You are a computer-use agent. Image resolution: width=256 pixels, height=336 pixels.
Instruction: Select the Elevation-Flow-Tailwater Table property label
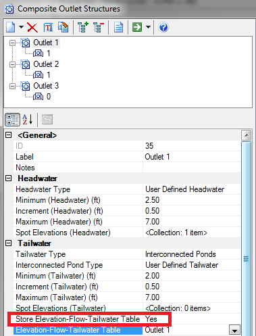pyautogui.click(x=78, y=330)
